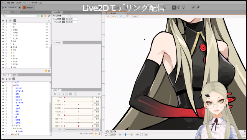The image size is (247, 140).
Task: Open the ヘルプ menu
Action: pos(40,3)
